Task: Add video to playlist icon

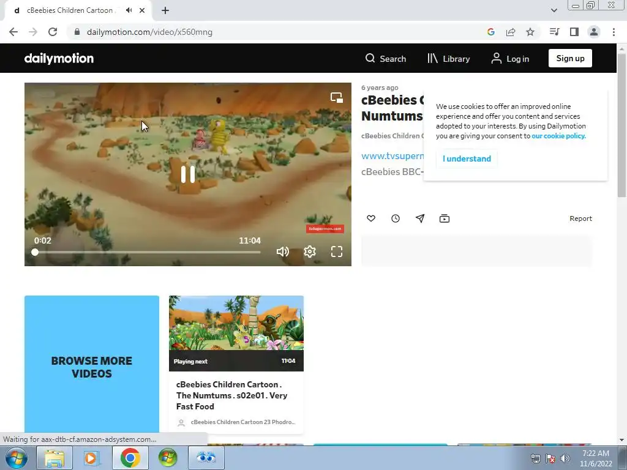Action: coord(445,218)
